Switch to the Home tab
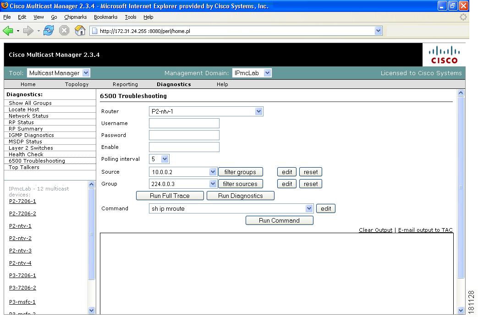Screen dimensions: 478x317 click(x=28, y=84)
